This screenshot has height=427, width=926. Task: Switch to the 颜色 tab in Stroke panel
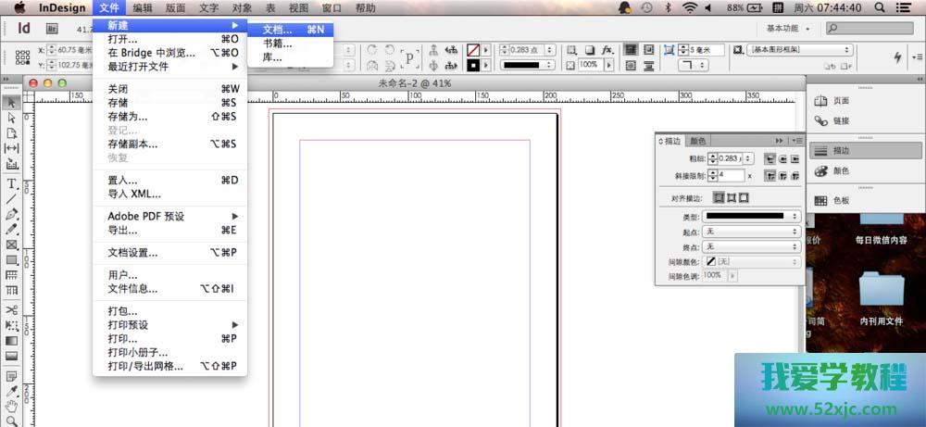click(x=699, y=141)
